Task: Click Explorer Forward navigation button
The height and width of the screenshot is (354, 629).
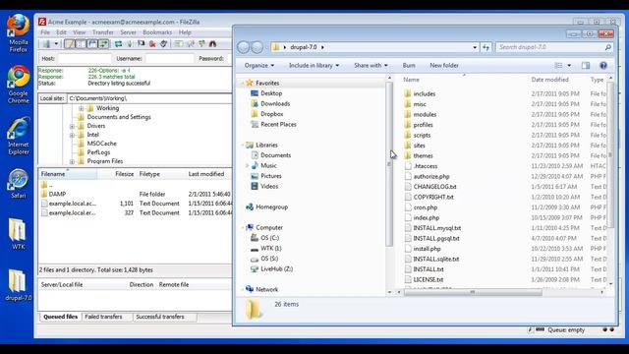Action: (x=257, y=47)
